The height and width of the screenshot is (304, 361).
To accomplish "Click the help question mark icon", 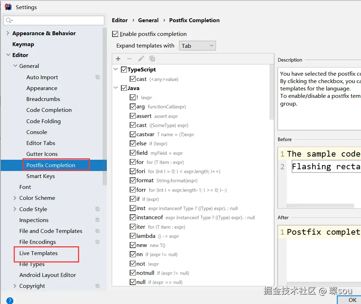I will (10, 300).
